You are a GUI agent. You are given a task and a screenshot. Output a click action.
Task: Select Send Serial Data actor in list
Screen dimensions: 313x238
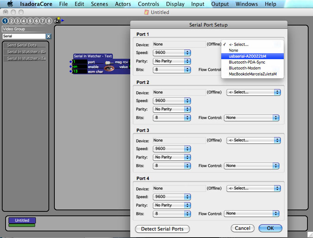click(x=22, y=45)
